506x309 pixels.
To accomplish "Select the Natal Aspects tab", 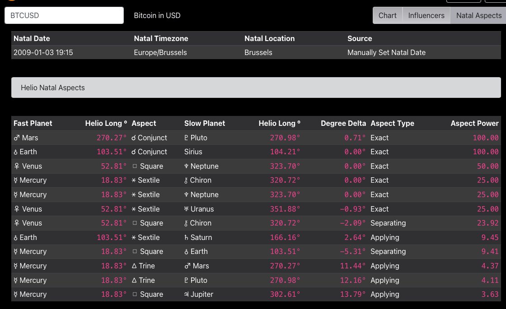I will 478,15.
